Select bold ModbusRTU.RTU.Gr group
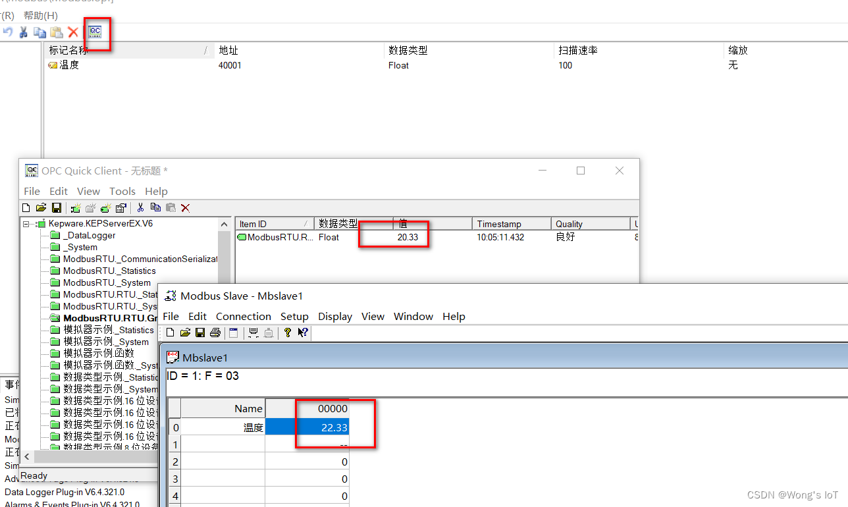The image size is (848, 507). (111, 318)
